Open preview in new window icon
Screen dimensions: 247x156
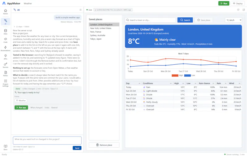click(x=244, y=10)
